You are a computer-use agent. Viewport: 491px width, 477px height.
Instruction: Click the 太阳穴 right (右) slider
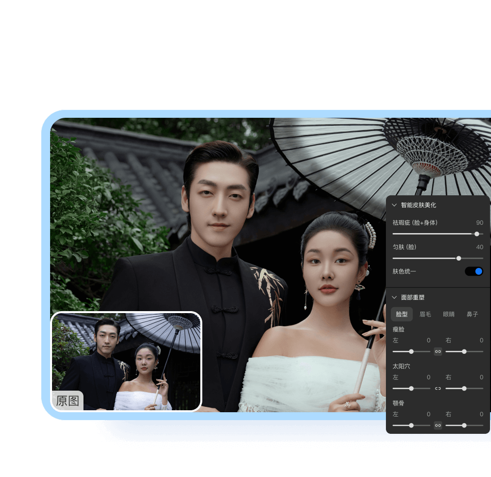click(x=464, y=389)
